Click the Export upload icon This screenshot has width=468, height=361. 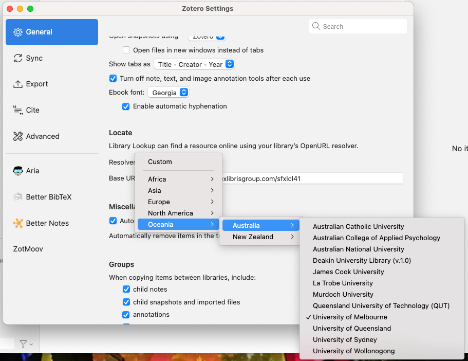click(x=18, y=84)
